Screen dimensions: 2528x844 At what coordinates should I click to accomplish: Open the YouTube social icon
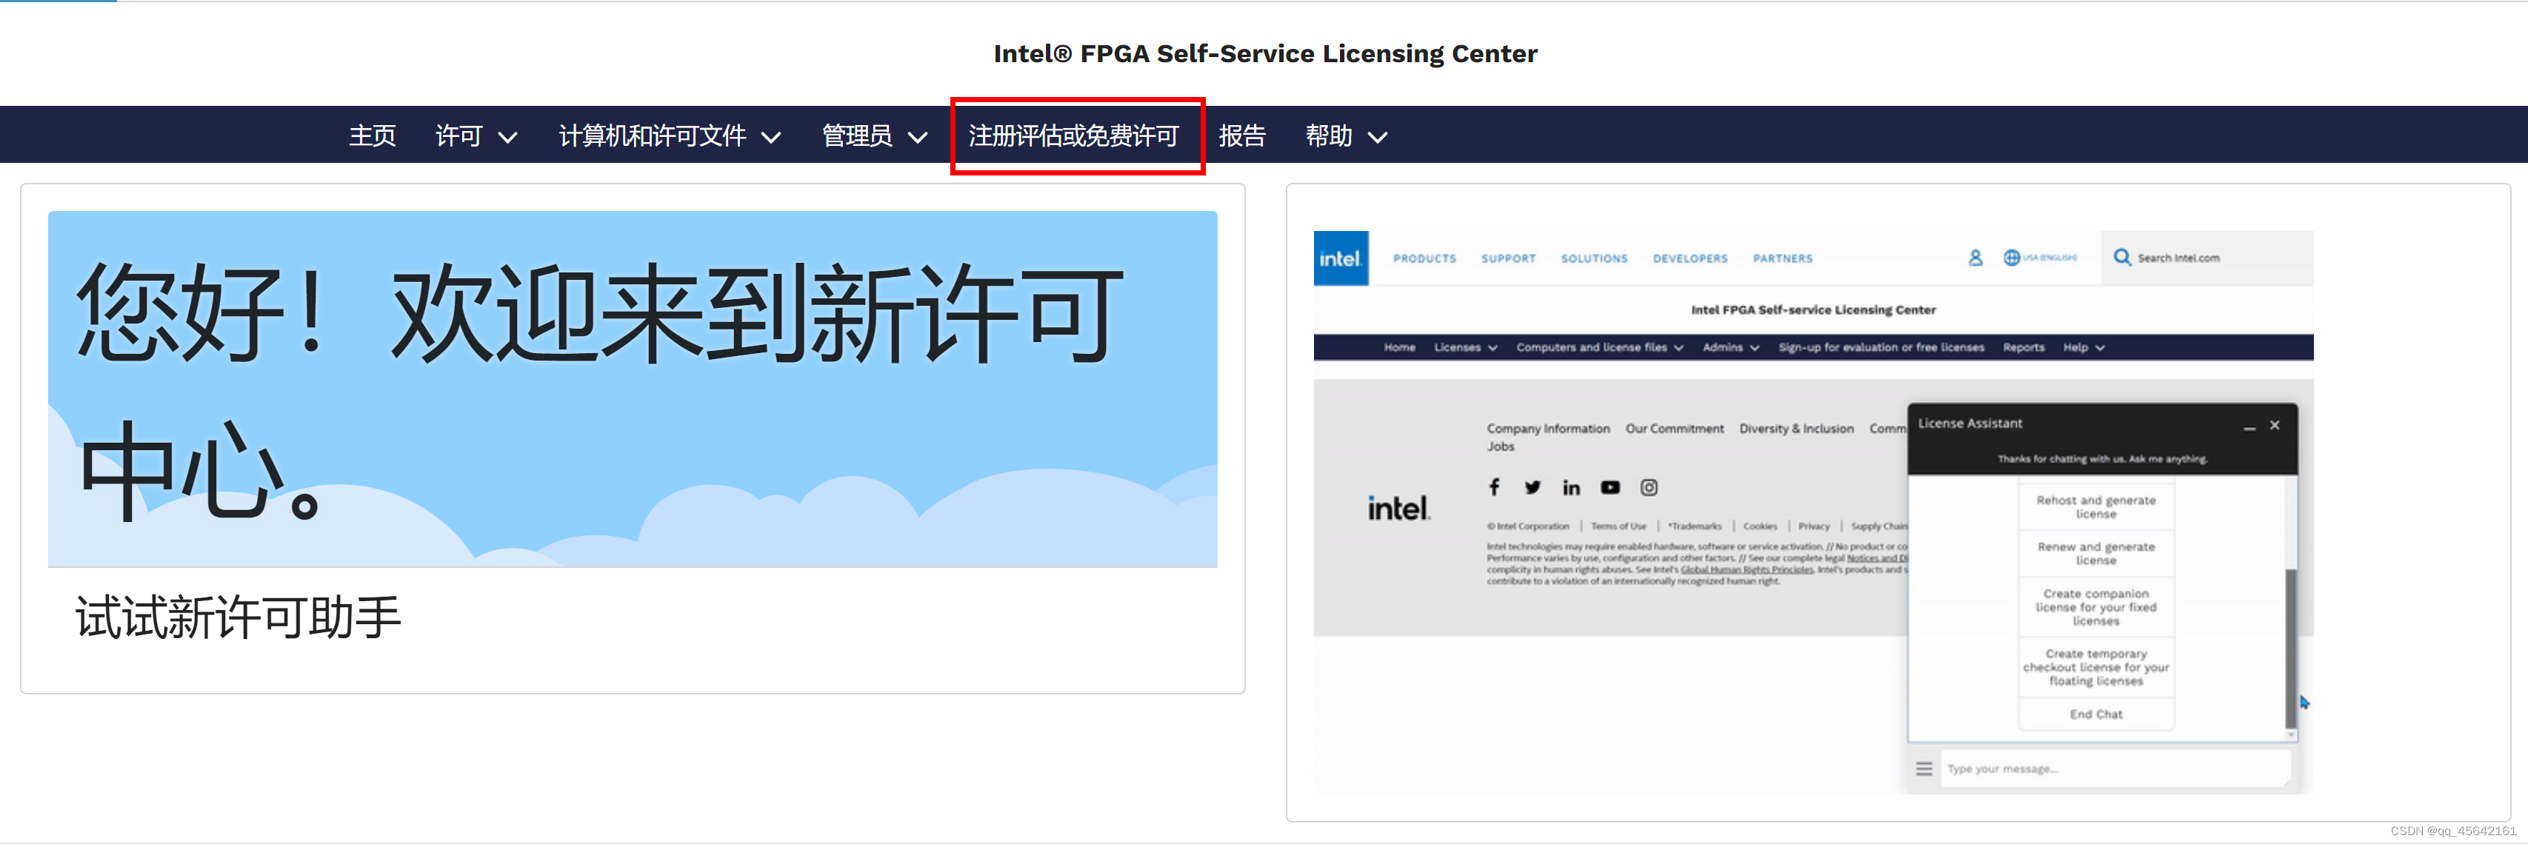1610,486
